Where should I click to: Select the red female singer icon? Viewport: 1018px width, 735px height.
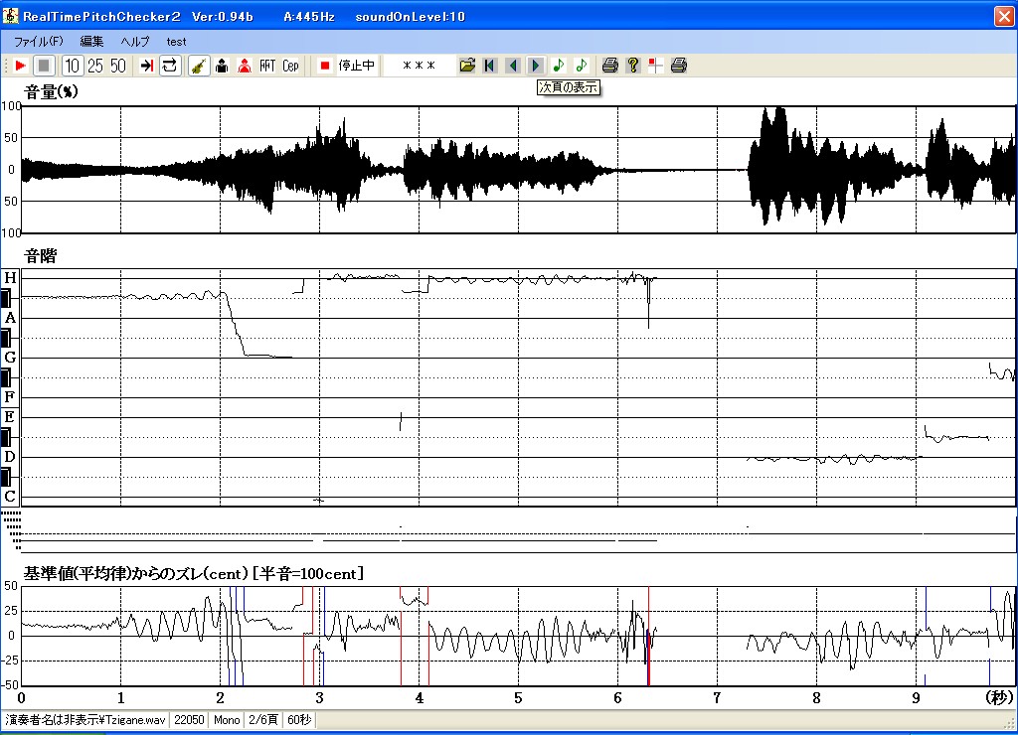coord(245,66)
